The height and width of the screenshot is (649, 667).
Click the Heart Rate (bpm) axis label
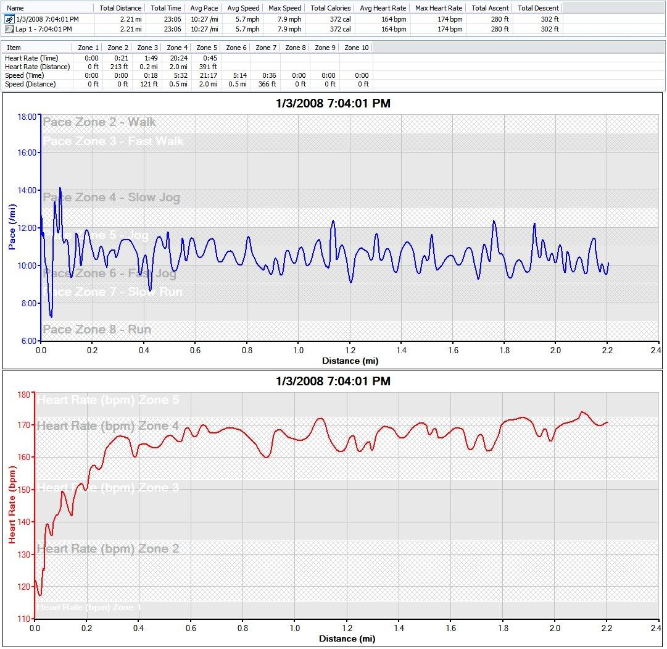(x=11, y=505)
